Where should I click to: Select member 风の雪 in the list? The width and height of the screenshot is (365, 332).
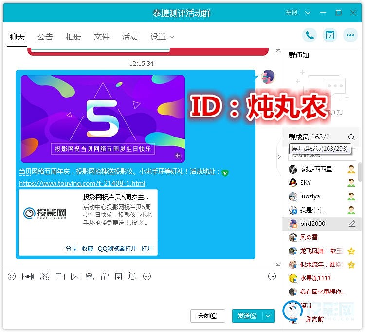tap(322, 237)
